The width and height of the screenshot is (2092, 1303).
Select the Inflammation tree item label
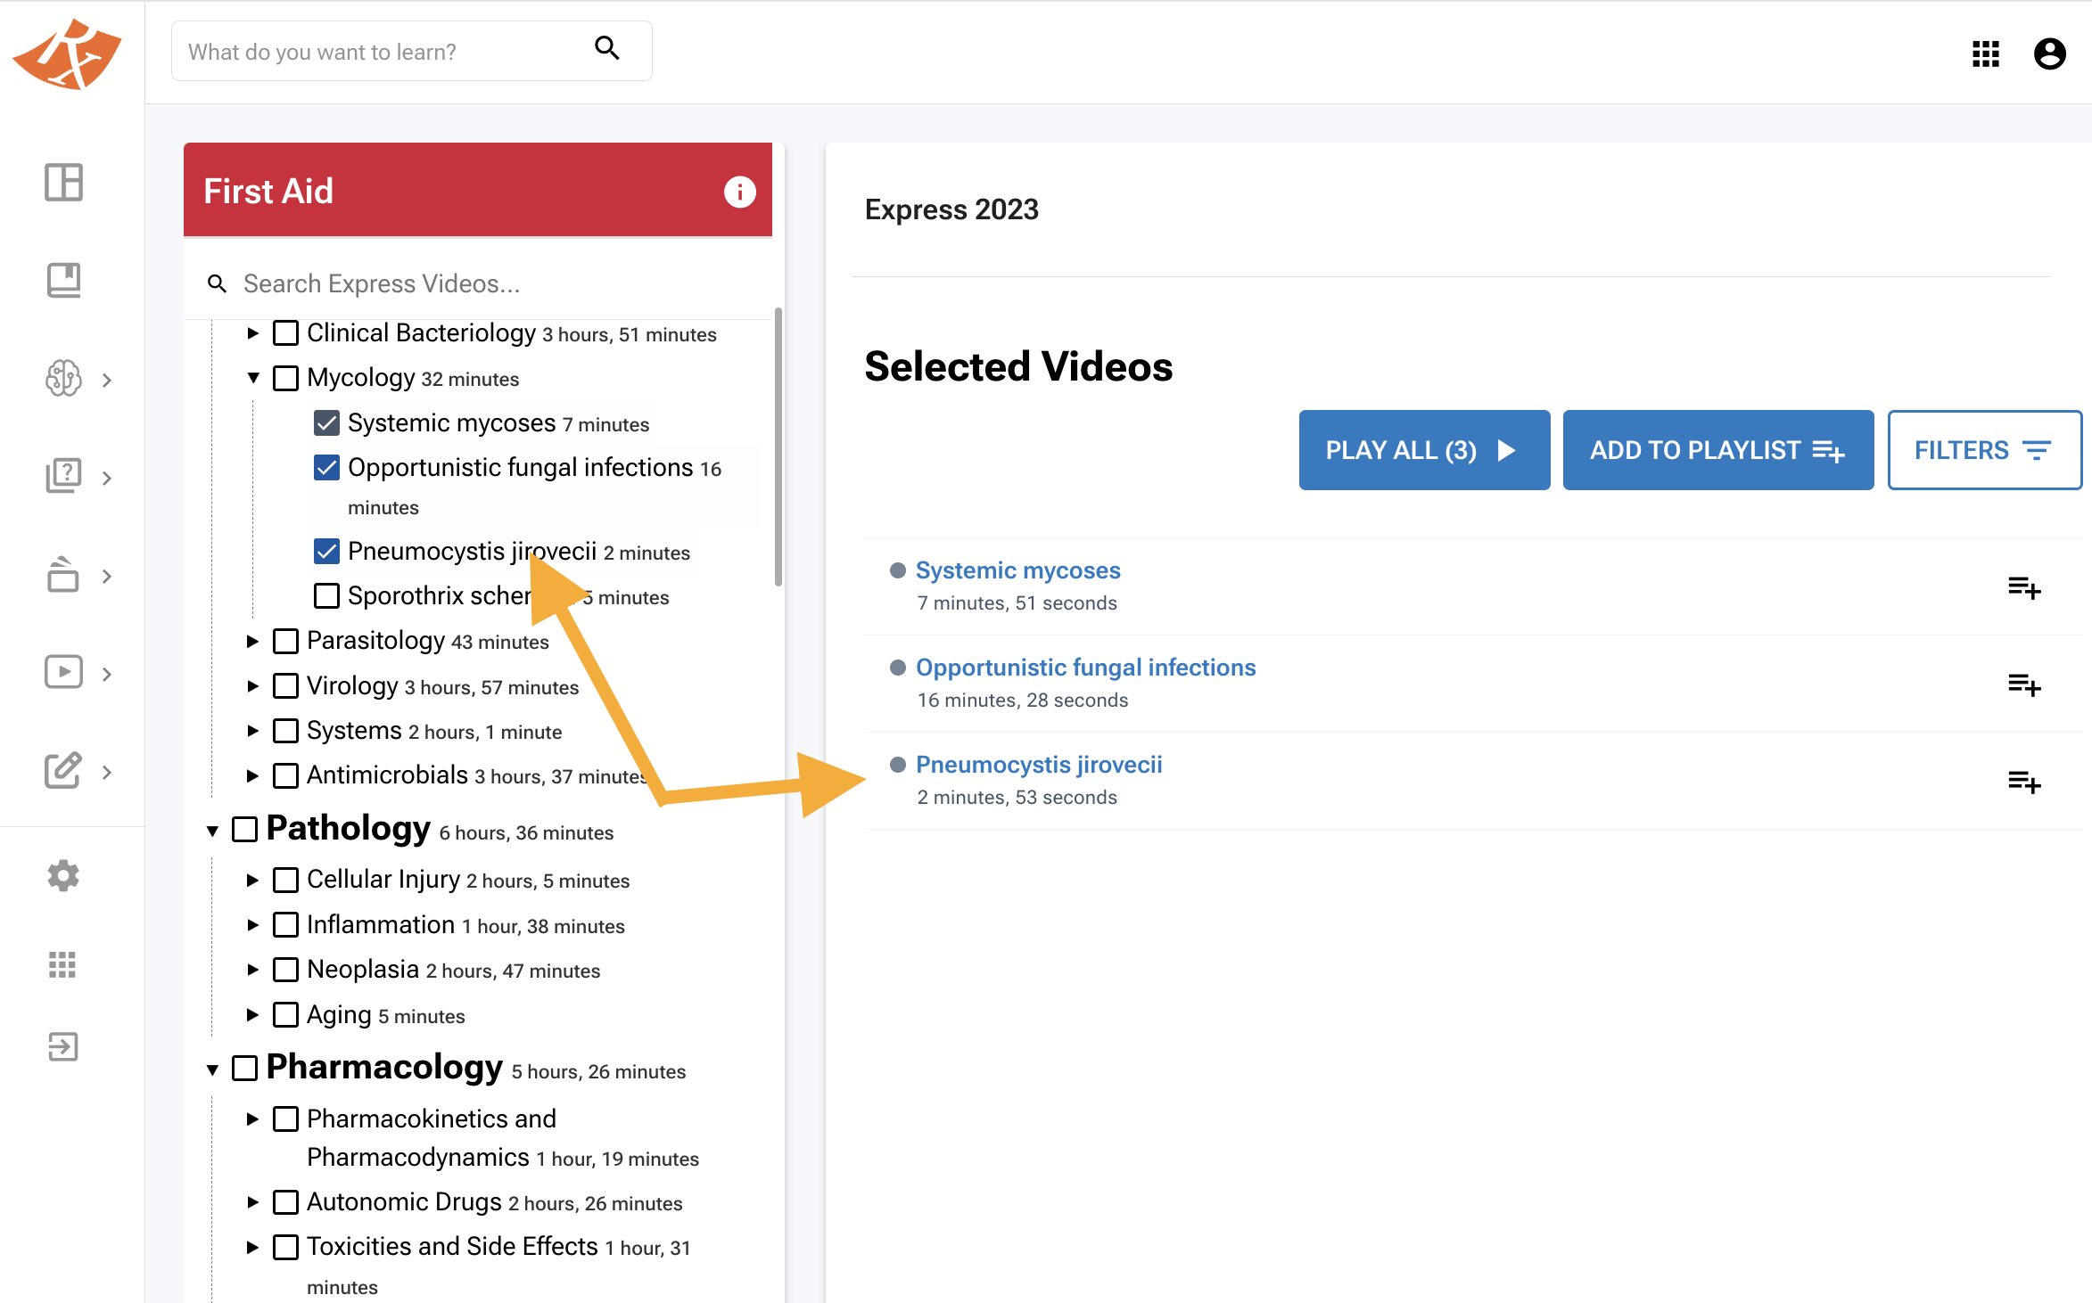click(381, 924)
